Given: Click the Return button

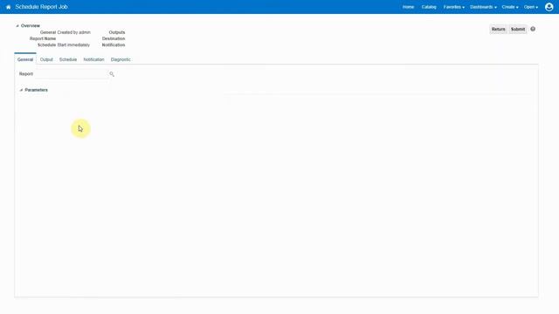Looking at the screenshot, I should (x=498, y=29).
